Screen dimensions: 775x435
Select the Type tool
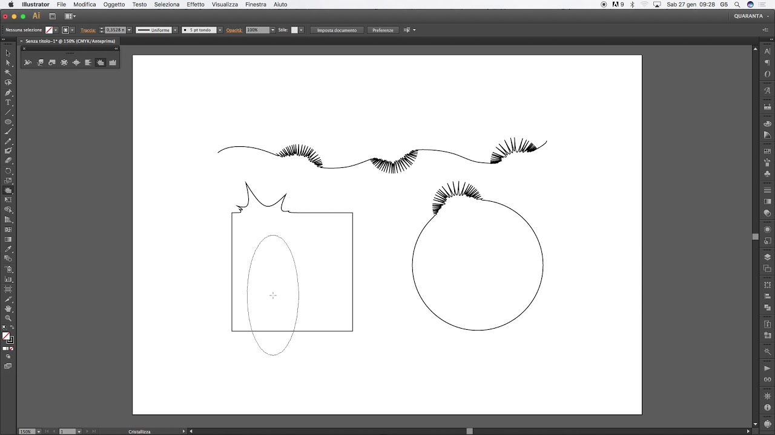click(8, 102)
